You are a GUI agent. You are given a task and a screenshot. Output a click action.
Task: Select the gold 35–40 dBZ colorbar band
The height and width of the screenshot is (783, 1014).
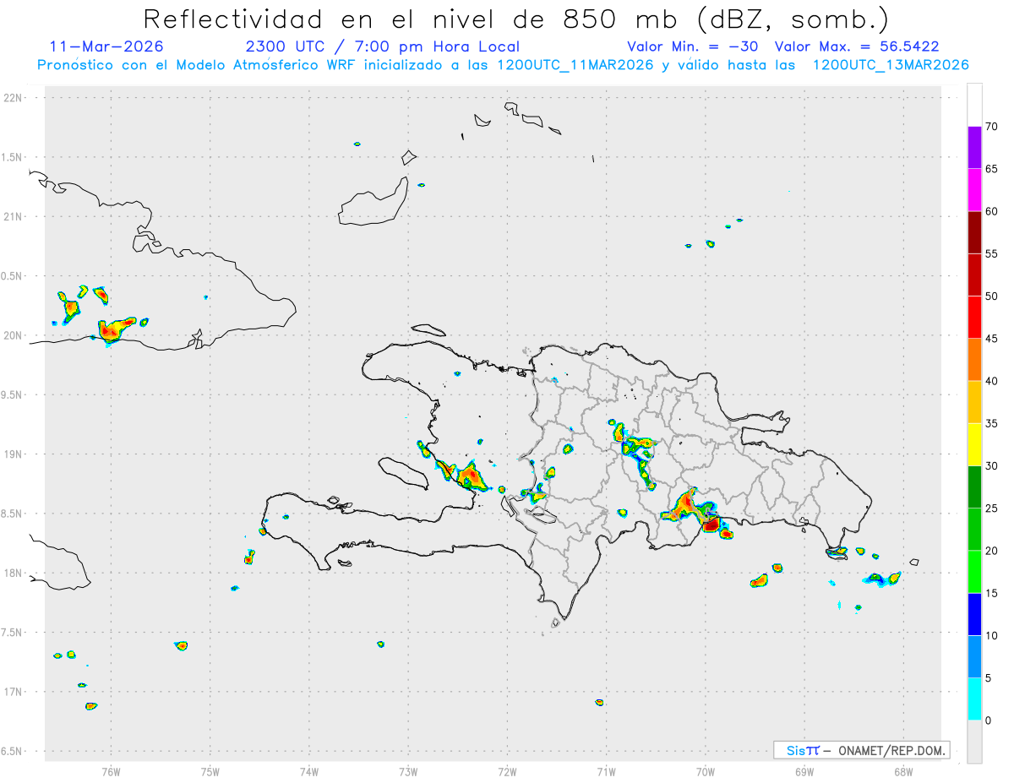coord(974,402)
